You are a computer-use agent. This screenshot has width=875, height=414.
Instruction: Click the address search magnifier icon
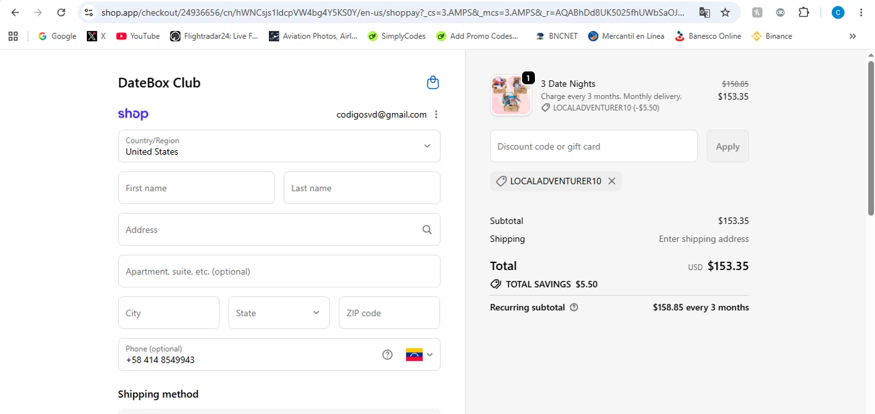pyautogui.click(x=427, y=230)
